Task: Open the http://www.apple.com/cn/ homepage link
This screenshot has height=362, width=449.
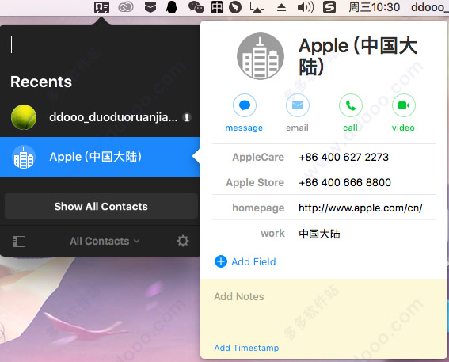Action: coord(360,208)
